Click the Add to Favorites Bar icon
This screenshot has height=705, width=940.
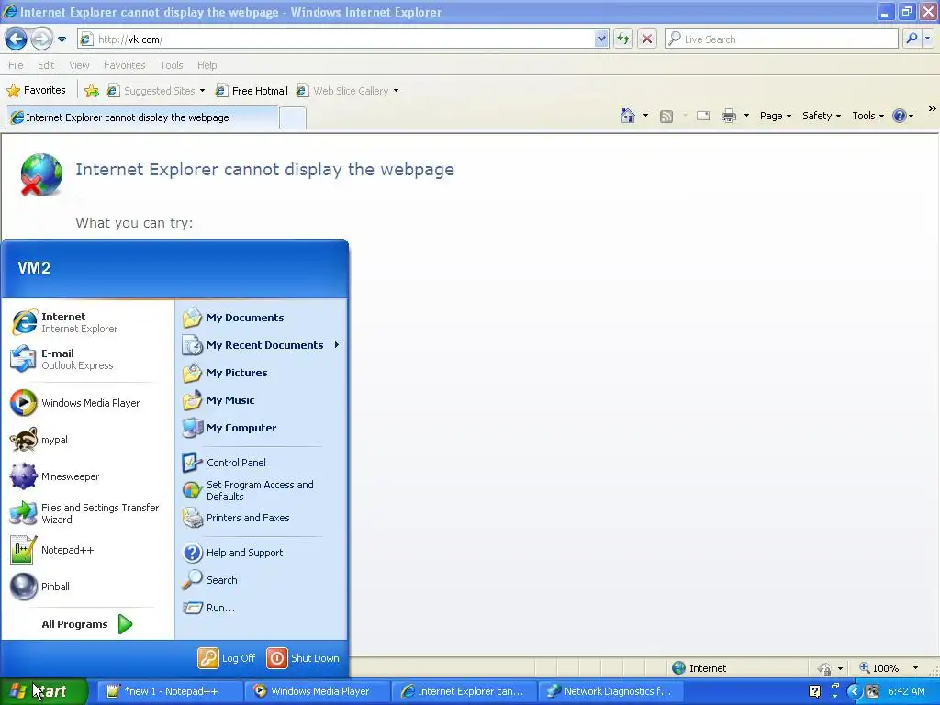tap(92, 91)
